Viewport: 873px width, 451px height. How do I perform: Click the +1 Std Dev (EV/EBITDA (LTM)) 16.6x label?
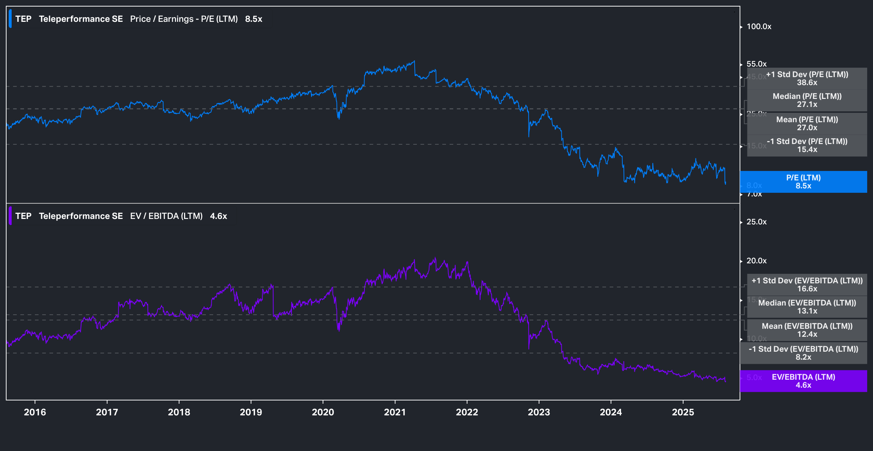pos(807,285)
